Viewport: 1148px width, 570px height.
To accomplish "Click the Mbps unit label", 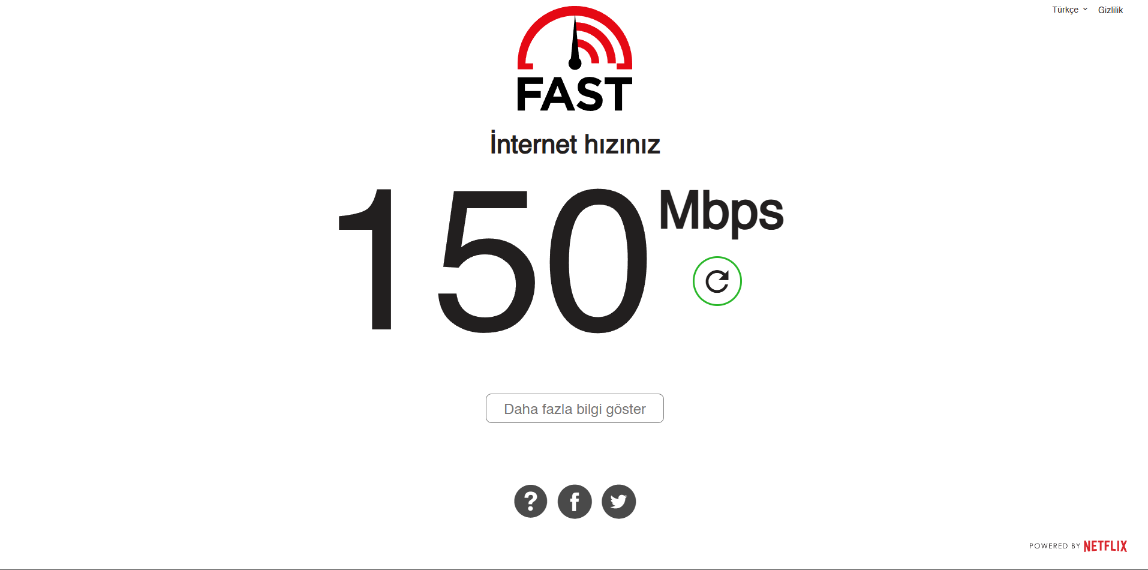I will point(721,212).
